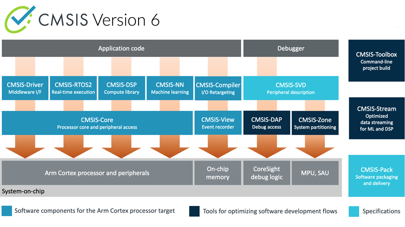Open the CMSIS-DSP Compute library block
The width and height of the screenshot is (405, 227).
coord(121,88)
